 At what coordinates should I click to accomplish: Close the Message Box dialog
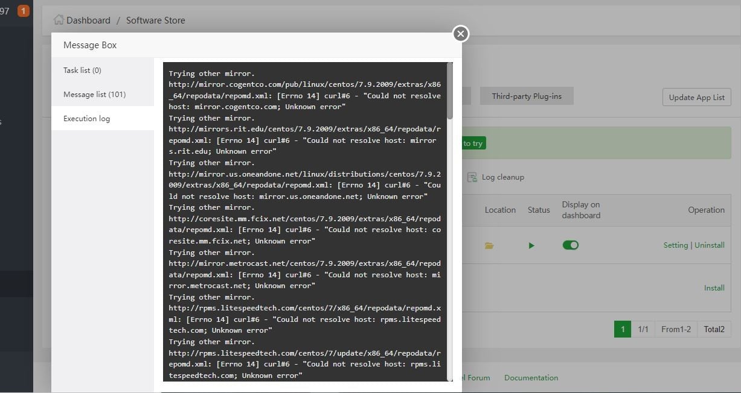click(460, 34)
